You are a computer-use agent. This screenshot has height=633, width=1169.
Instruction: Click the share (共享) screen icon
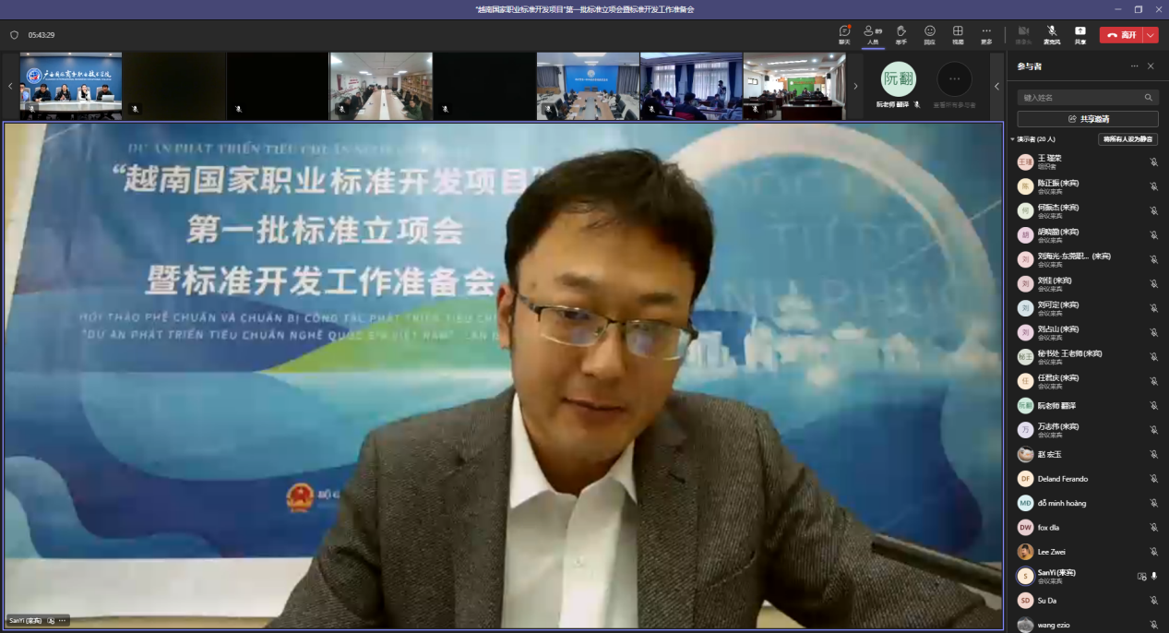(1080, 33)
